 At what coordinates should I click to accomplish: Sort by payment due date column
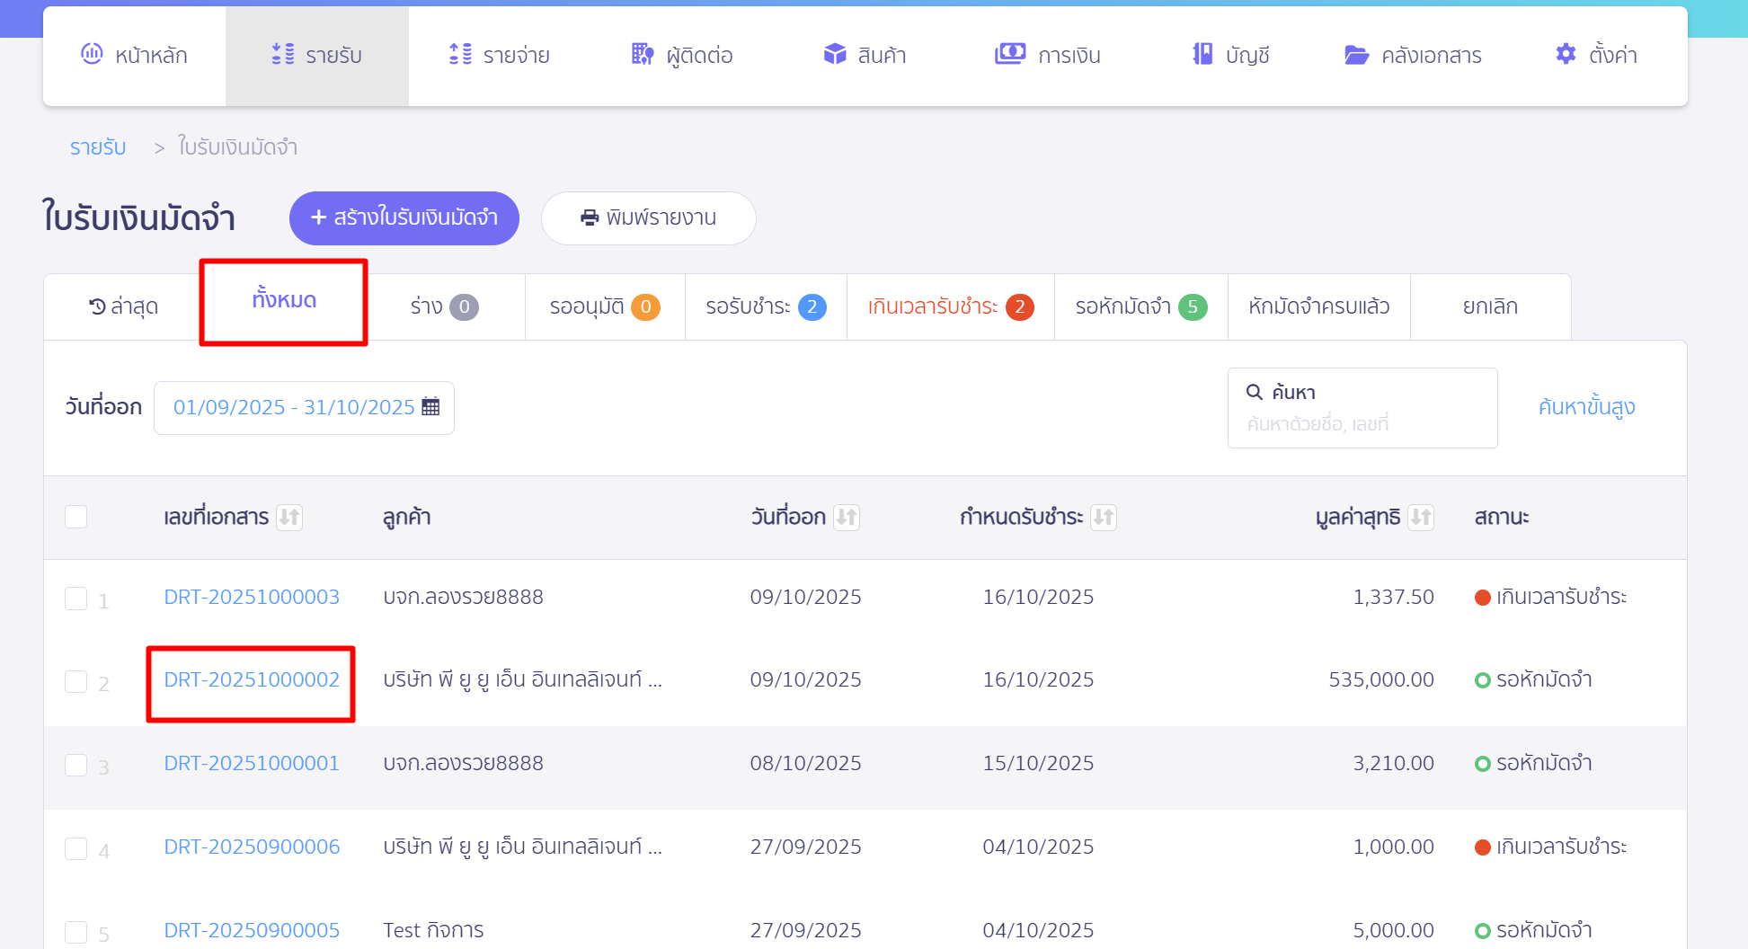tap(1103, 517)
